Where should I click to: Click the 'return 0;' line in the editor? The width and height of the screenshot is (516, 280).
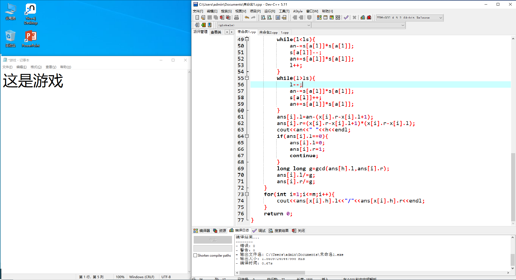278,214
